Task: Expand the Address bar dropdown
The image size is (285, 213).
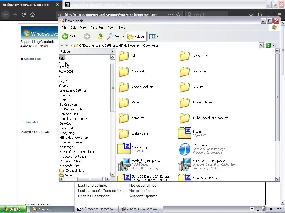Action: tap(261, 45)
